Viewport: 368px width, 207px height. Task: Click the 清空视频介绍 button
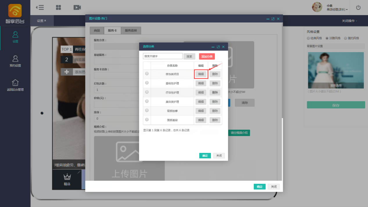[239, 133]
